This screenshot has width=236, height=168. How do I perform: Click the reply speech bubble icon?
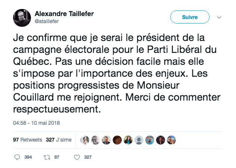[x=17, y=157]
